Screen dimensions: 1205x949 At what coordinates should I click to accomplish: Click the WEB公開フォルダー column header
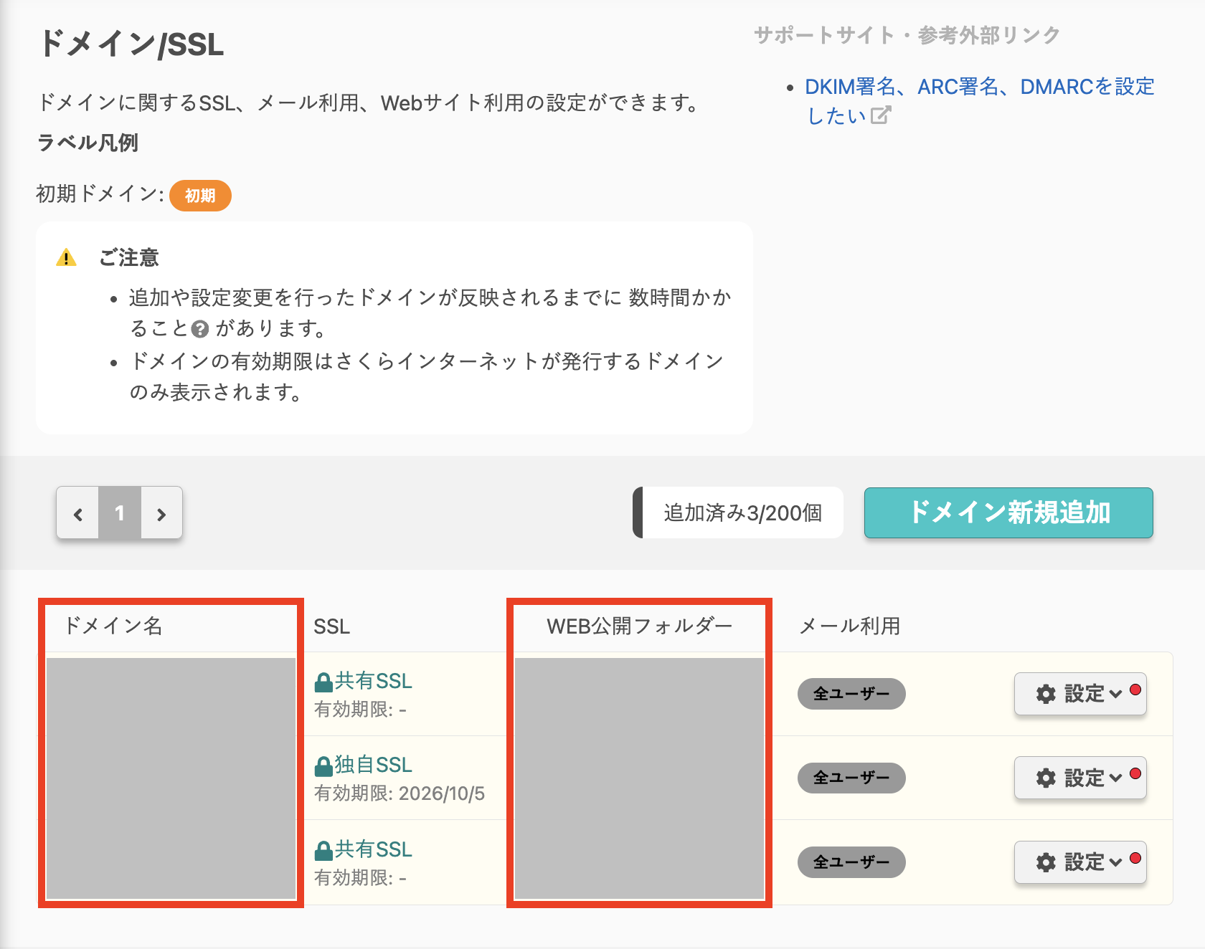640,626
